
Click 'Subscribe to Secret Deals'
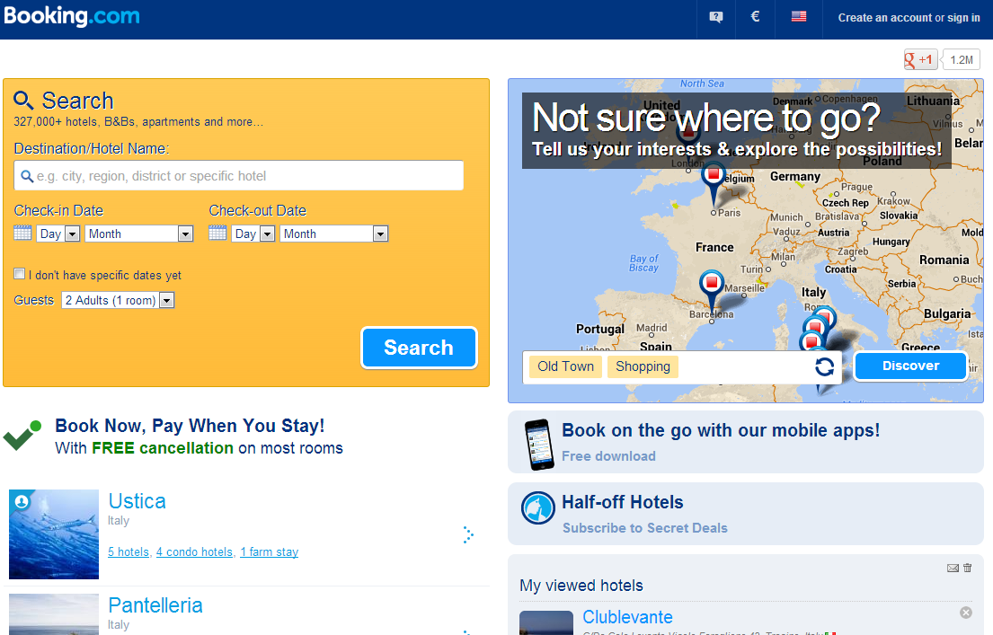coord(644,528)
